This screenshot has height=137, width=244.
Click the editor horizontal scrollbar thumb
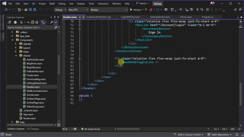[128, 129]
